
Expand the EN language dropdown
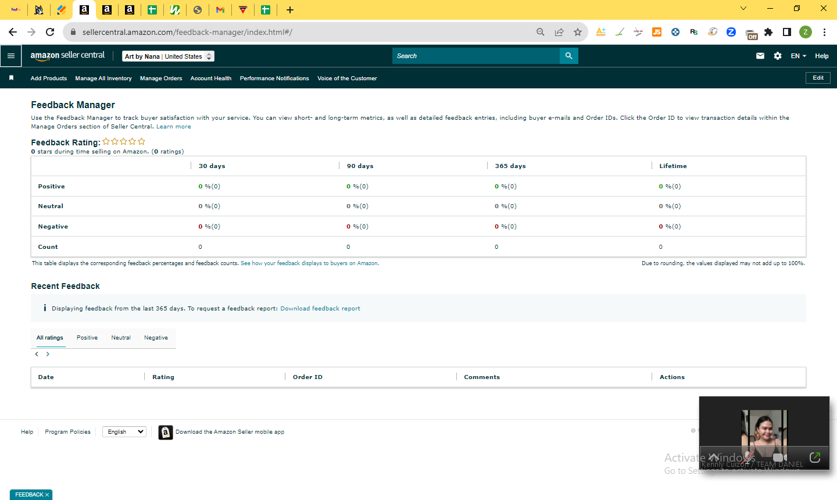pos(799,56)
